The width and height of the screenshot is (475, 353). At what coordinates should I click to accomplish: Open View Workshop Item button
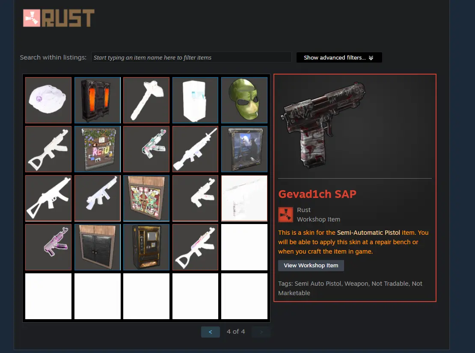(x=311, y=265)
